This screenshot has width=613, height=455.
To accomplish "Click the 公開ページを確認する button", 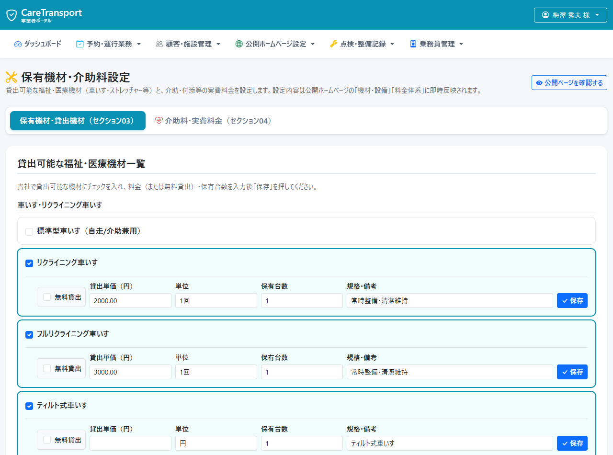I will [569, 83].
